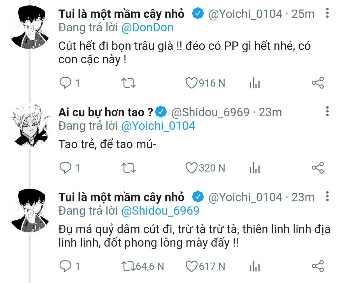Reply to the first tweet by Yoichi_0104
This screenshot has height=283, width=345.
pos(66,83)
